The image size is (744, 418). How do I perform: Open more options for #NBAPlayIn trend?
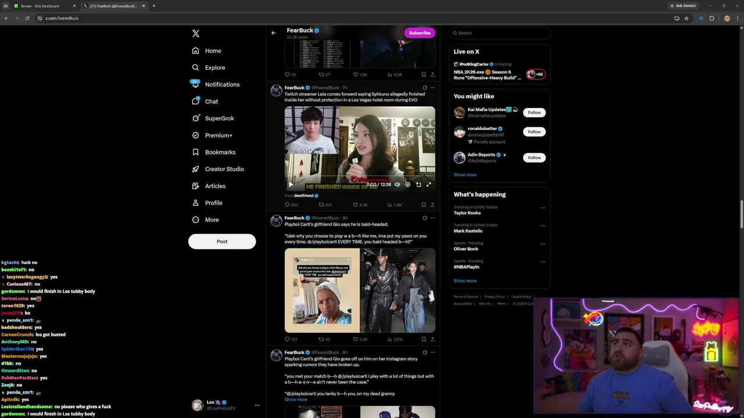click(x=543, y=261)
